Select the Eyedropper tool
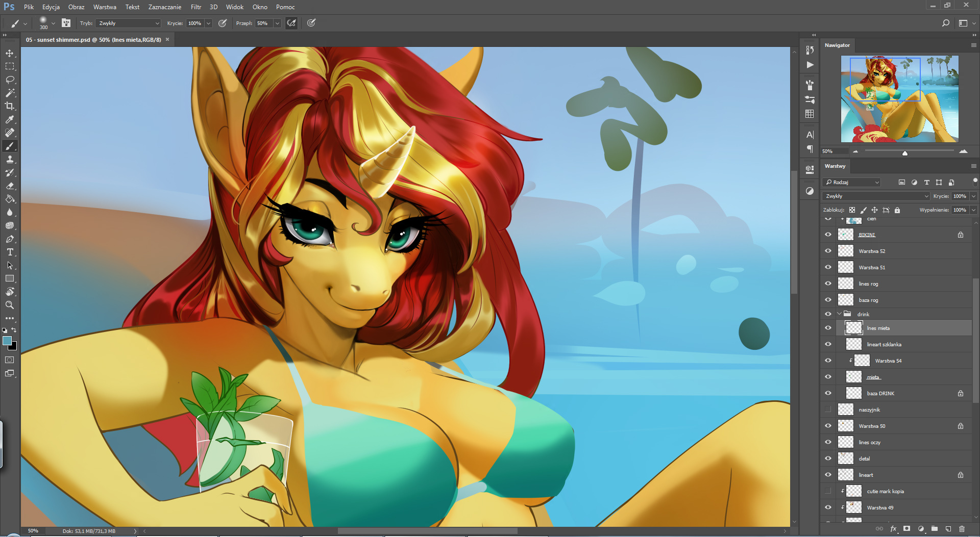Viewport: 980px width, 537px height. [x=10, y=119]
